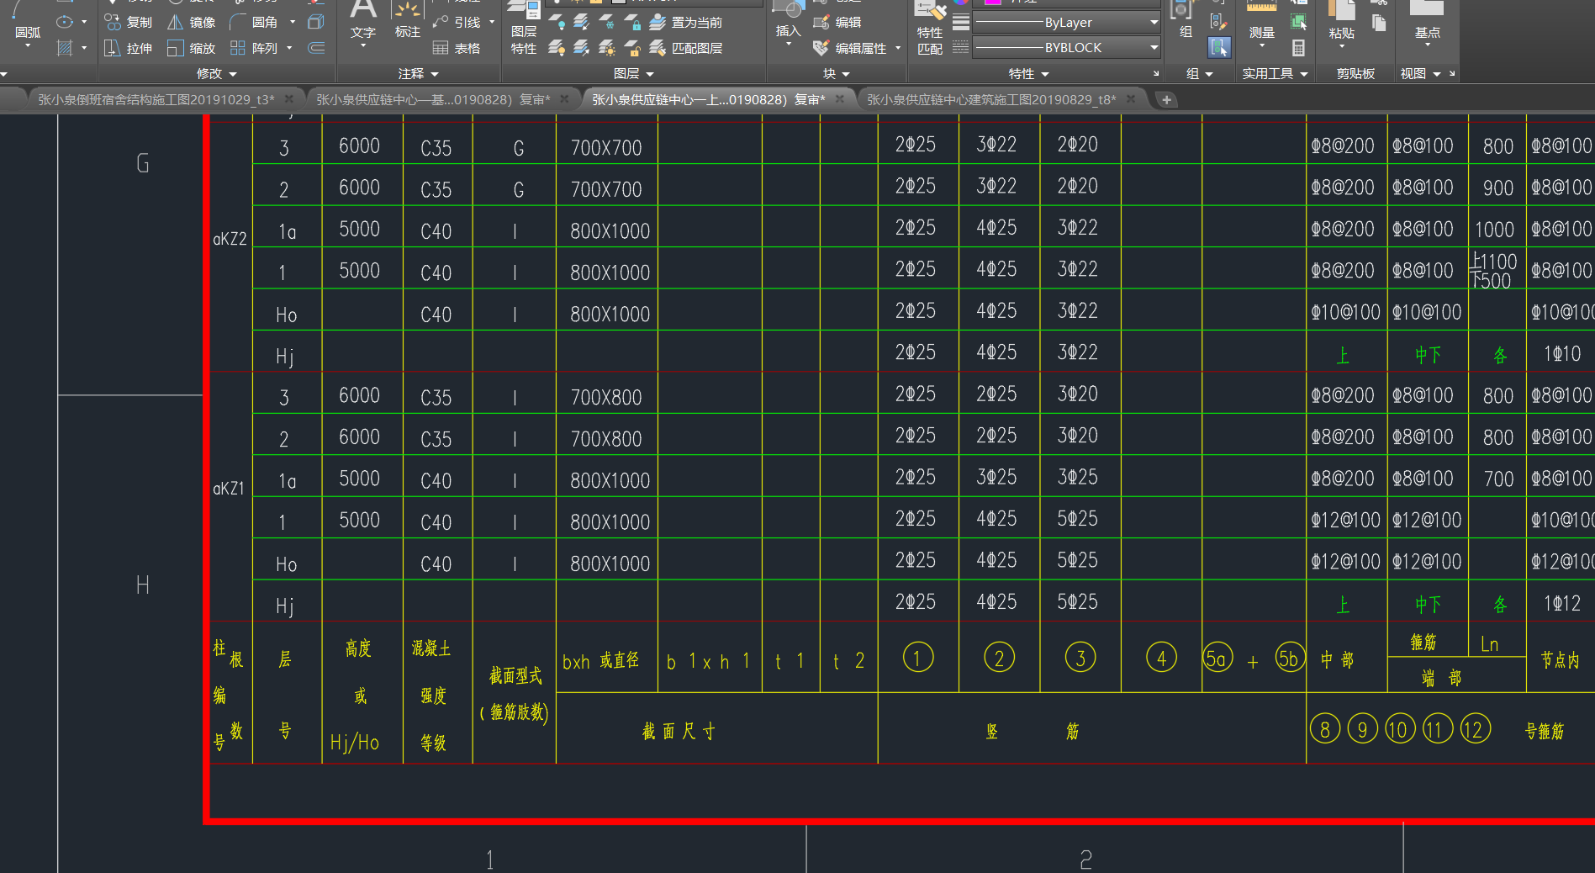Click the 粘贴 paste button
The height and width of the screenshot is (873, 1595).
coord(1342,24)
